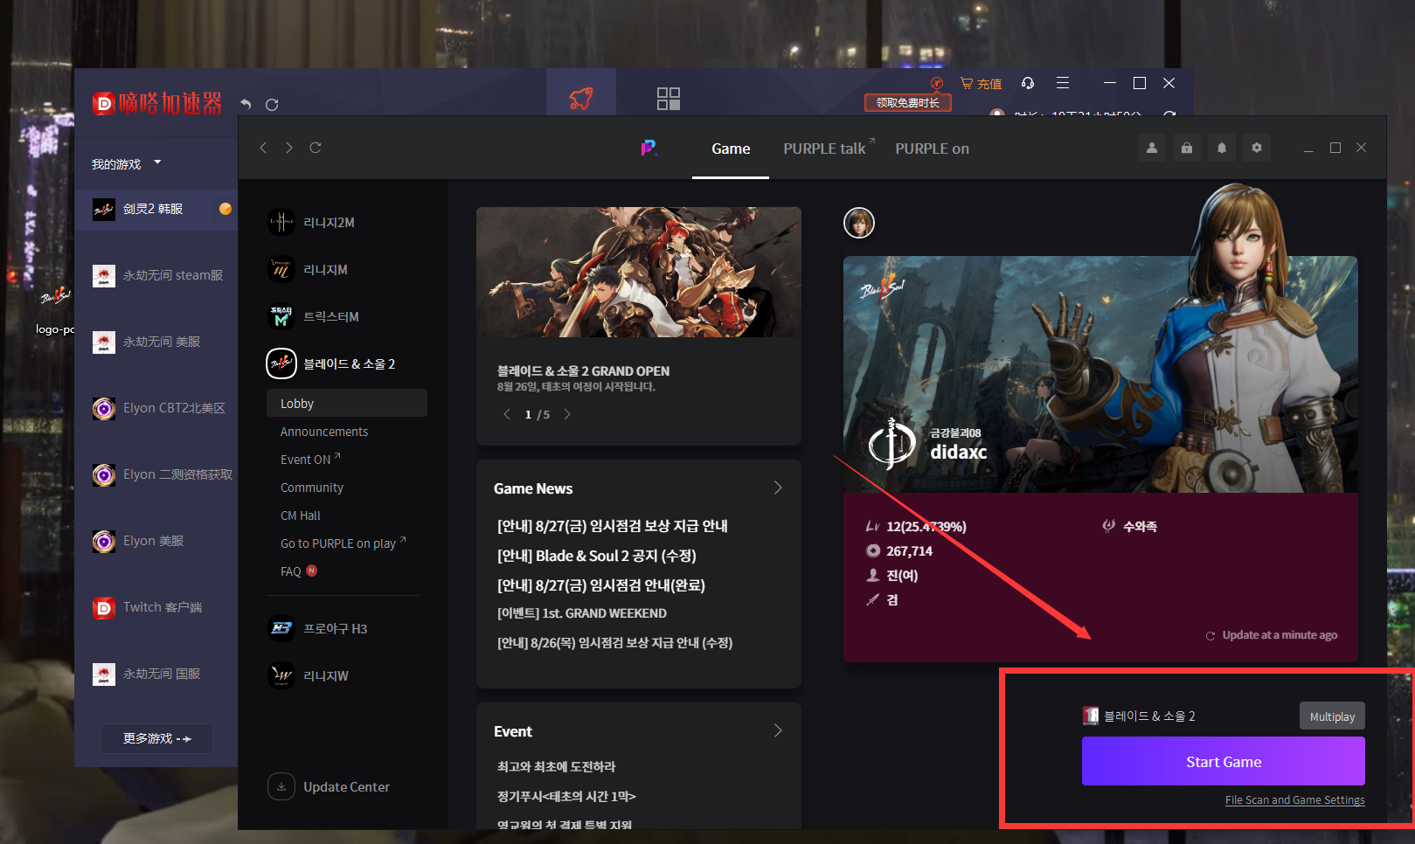Click the accelerator refresh icon

(x=272, y=104)
